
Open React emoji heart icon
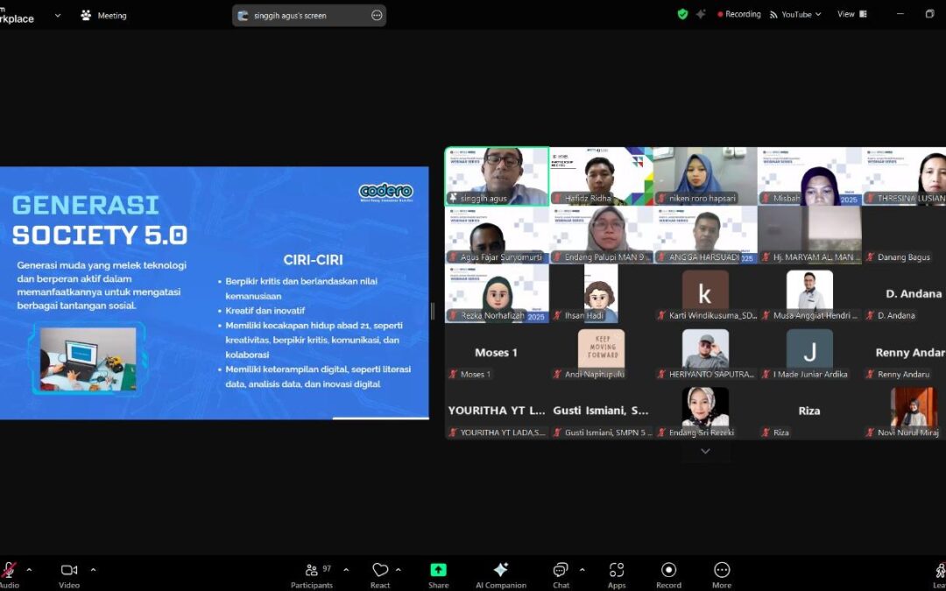coord(380,570)
